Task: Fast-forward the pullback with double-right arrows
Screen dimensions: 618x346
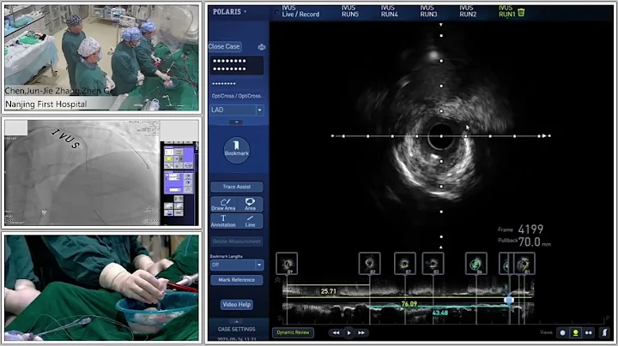Action: coord(361,332)
